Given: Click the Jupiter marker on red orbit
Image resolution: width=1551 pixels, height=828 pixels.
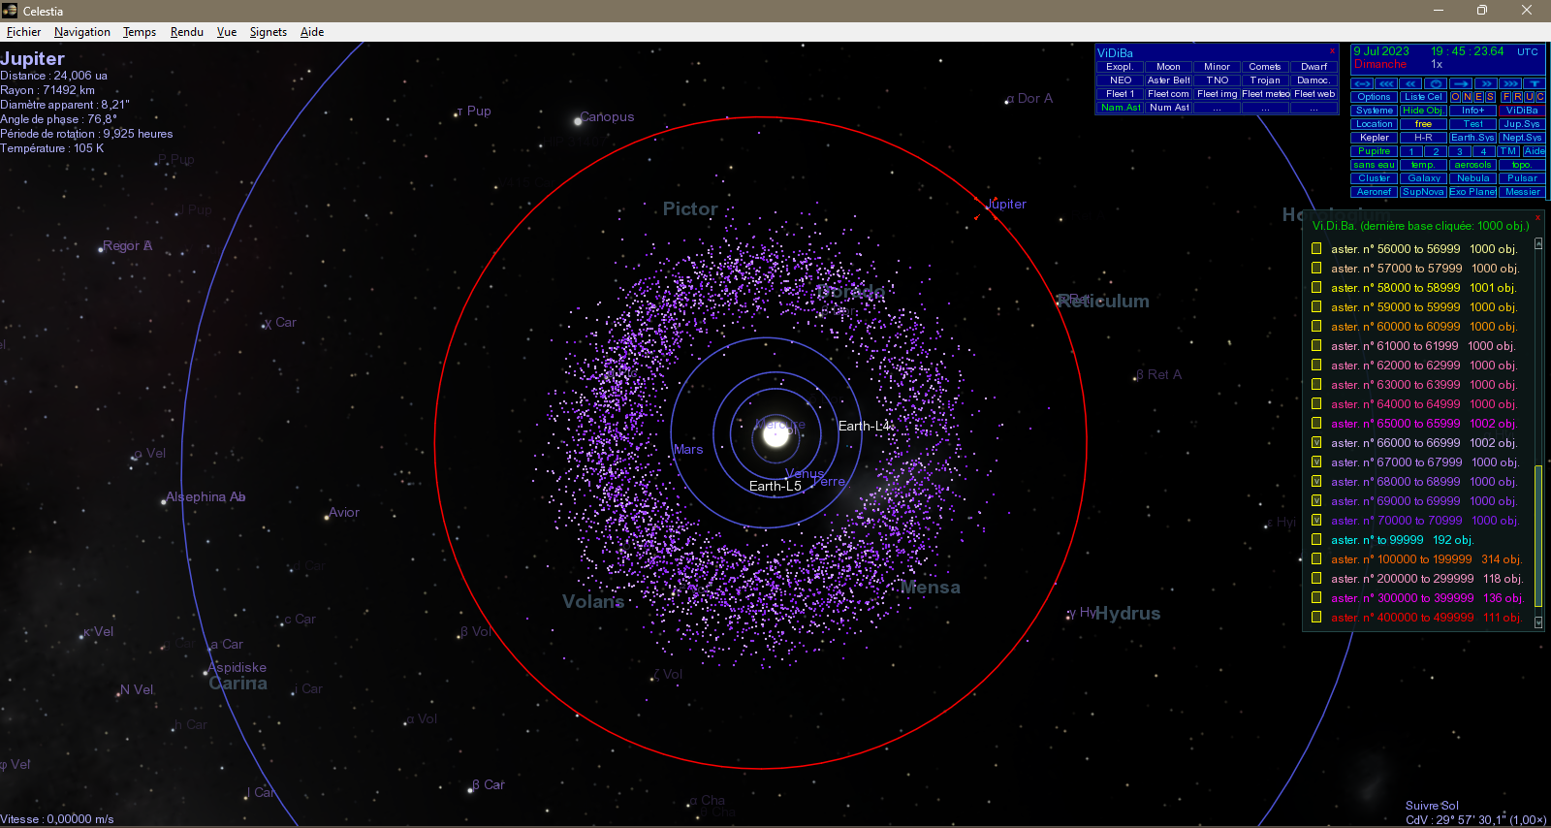Looking at the screenshot, I should pyautogui.click(x=986, y=207).
